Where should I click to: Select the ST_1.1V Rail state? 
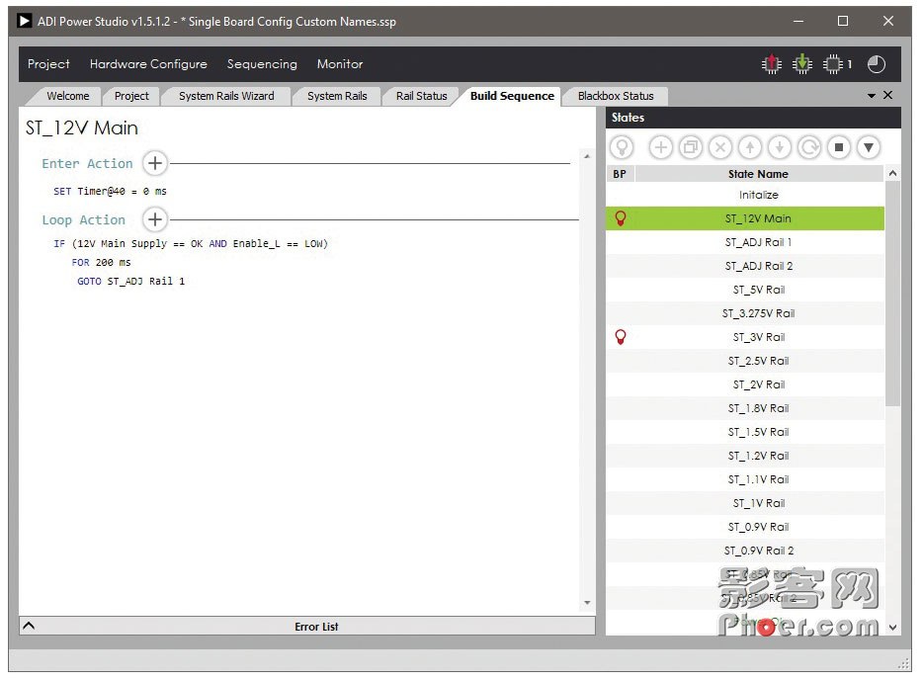tap(759, 479)
